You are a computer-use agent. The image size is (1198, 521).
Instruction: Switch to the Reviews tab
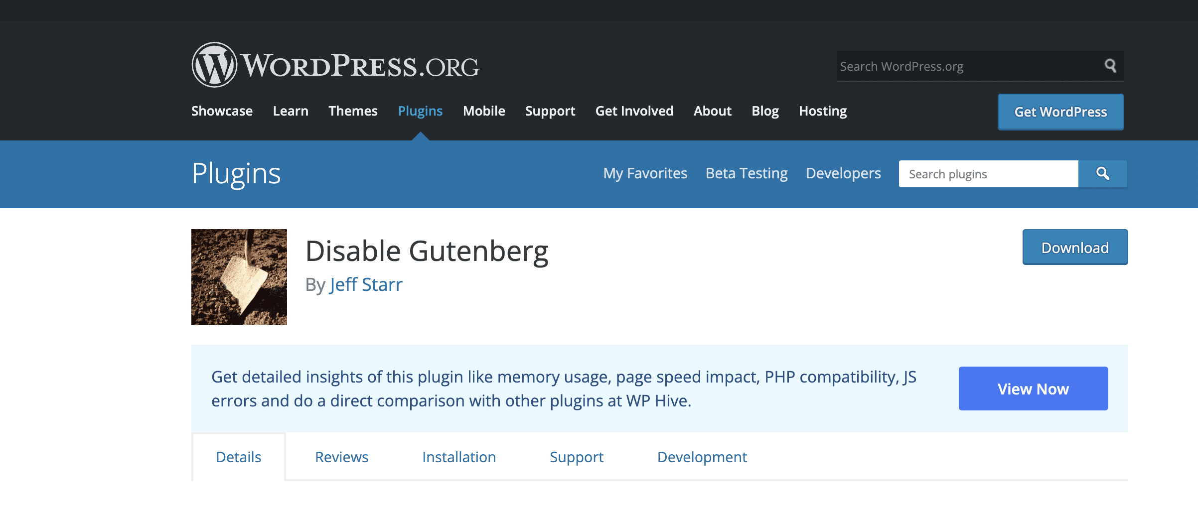coord(341,457)
